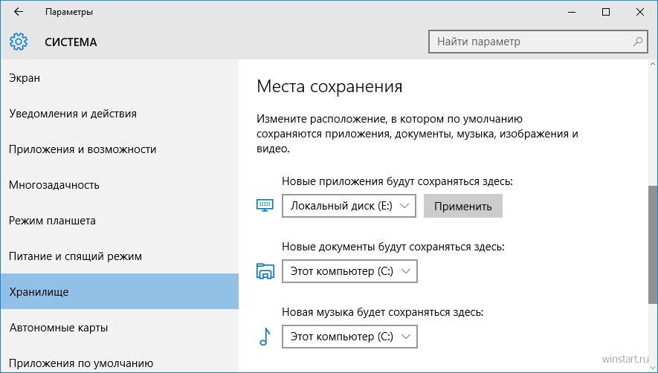
Task: Open the Локальный диск (E:) dropdown
Action: tap(349, 206)
